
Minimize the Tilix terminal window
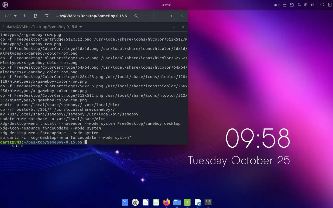[x=160, y=16]
